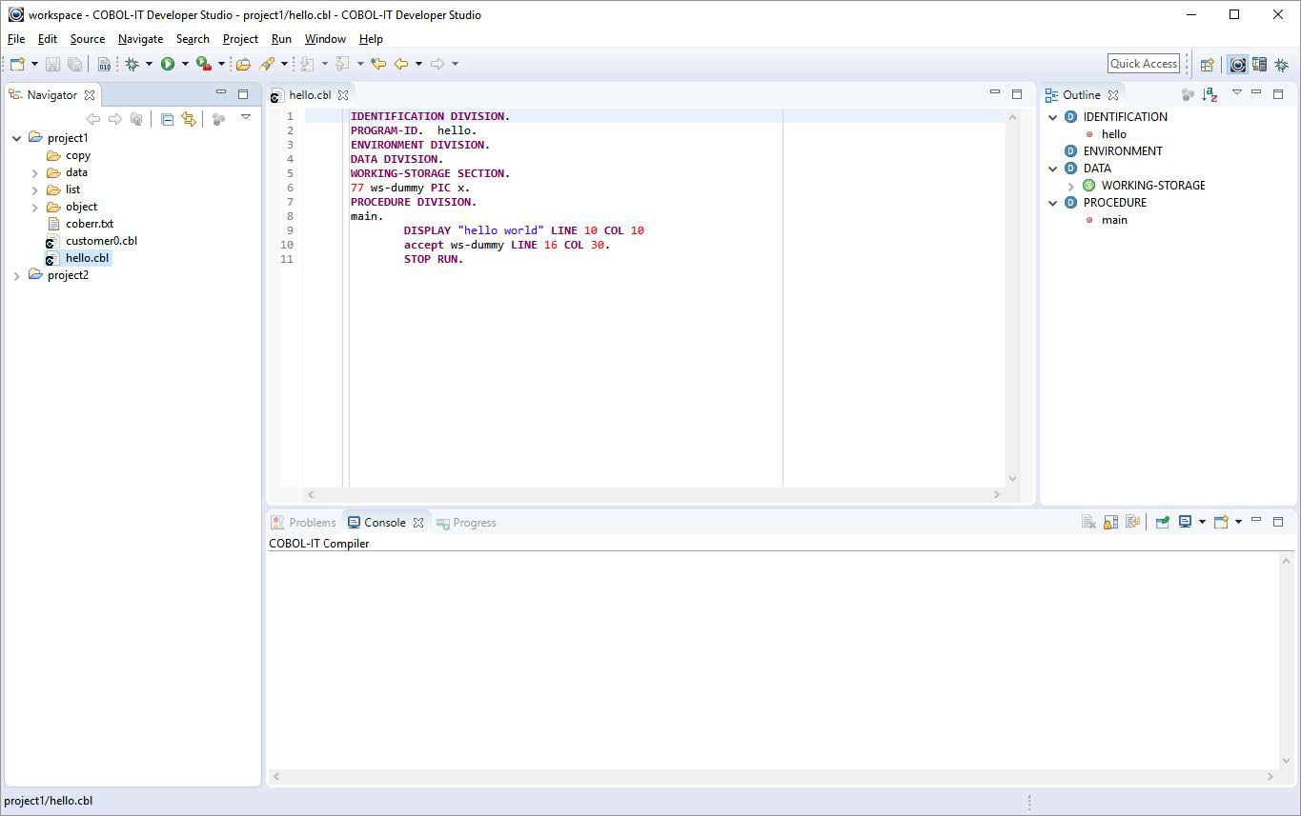This screenshot has height=816, width=1301.
Task: Click the editor horizontal scrollbar
Action: (x=652, y=494)
